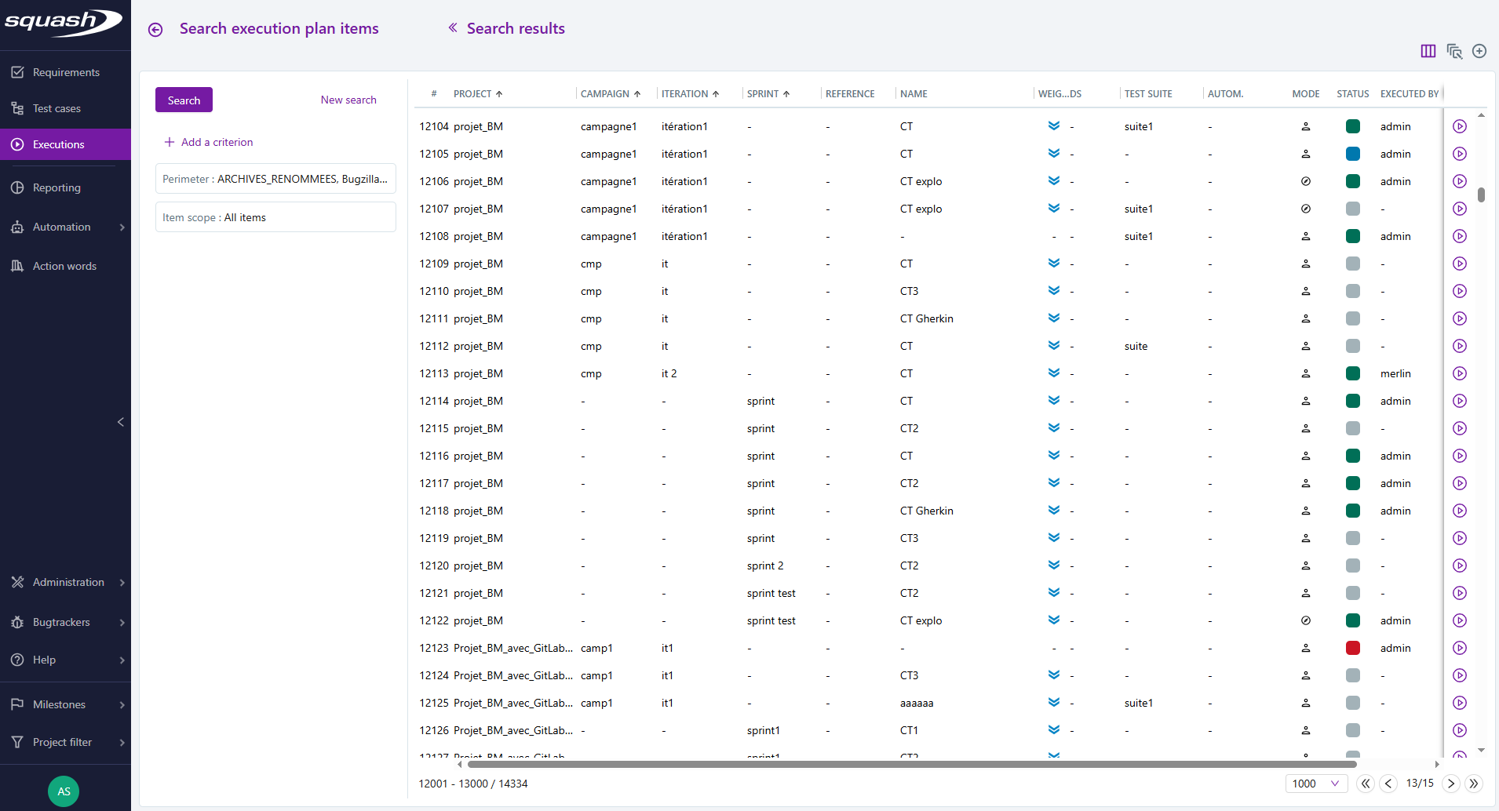Image resolution: width=1499 pixels, height=811 pixels.
Task: Open the Test cases workspace icon
Action: (x=17, y=107)
